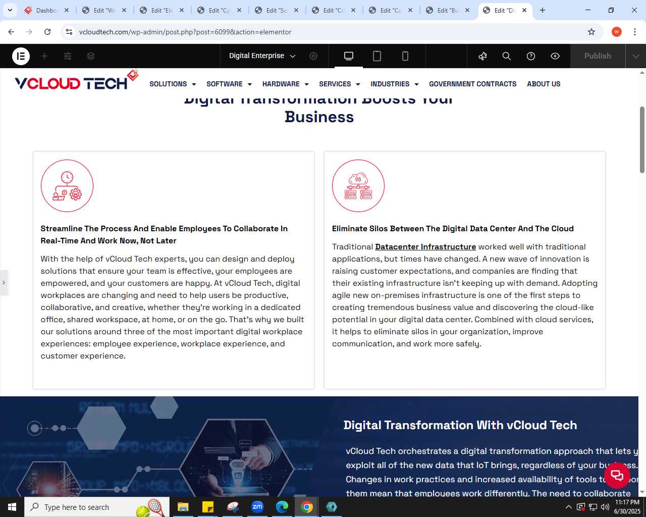The image size is (646, 517).
Task: Open the tab search dropdown arrow
Action: (x=10, y=10)
